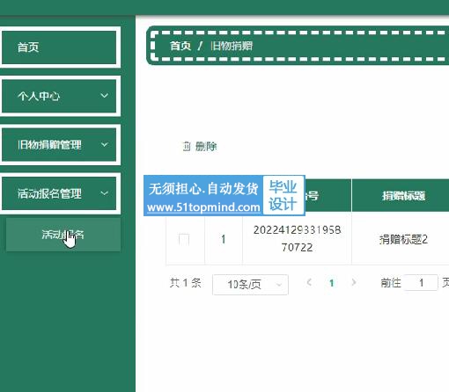Image resolution: width=449 pixels, height=392 pixels.
Task: Click the 旧物捐赠 breadcrumb item
Action: pyautogui.click(x=232, y=46)
